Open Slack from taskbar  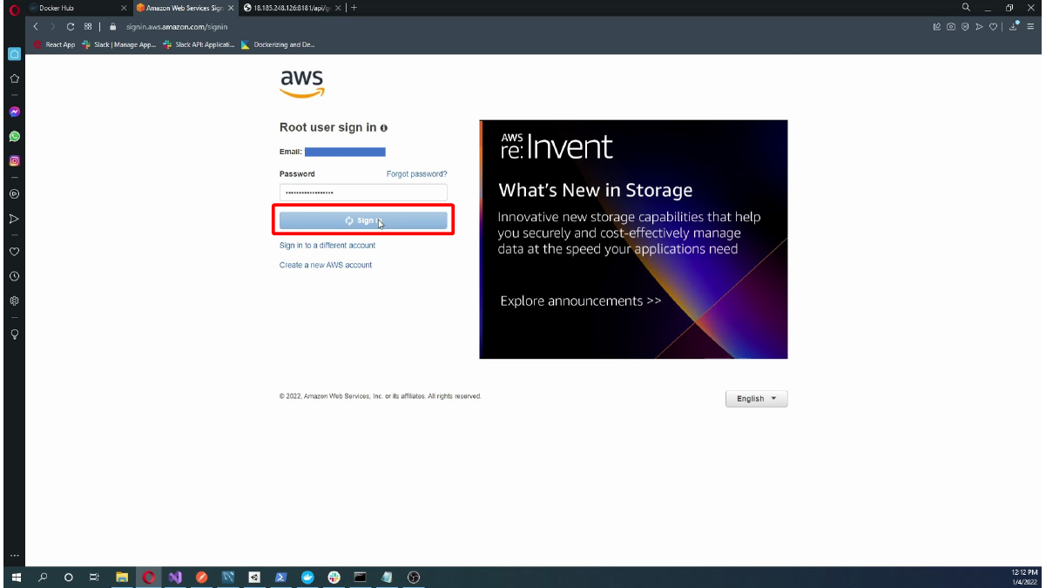[x=334, y=577]
